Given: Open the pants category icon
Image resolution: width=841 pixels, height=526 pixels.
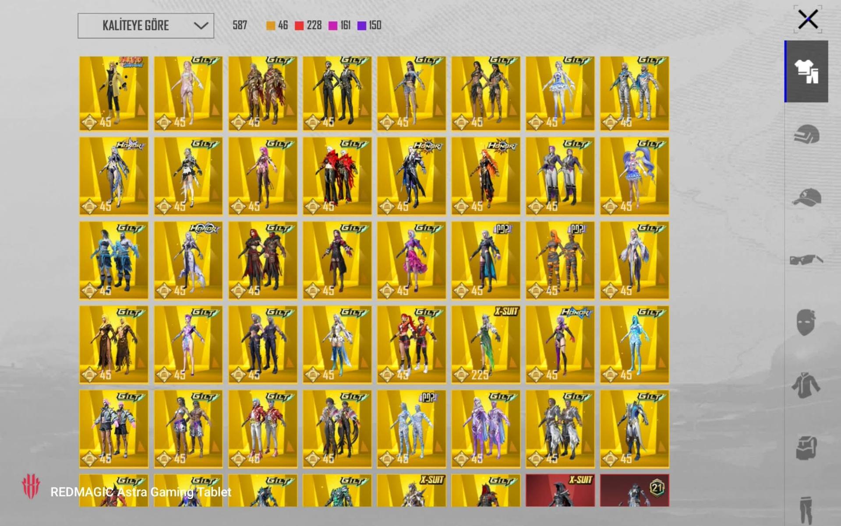Looking at the screenshot, I should (x=806, y=510).
